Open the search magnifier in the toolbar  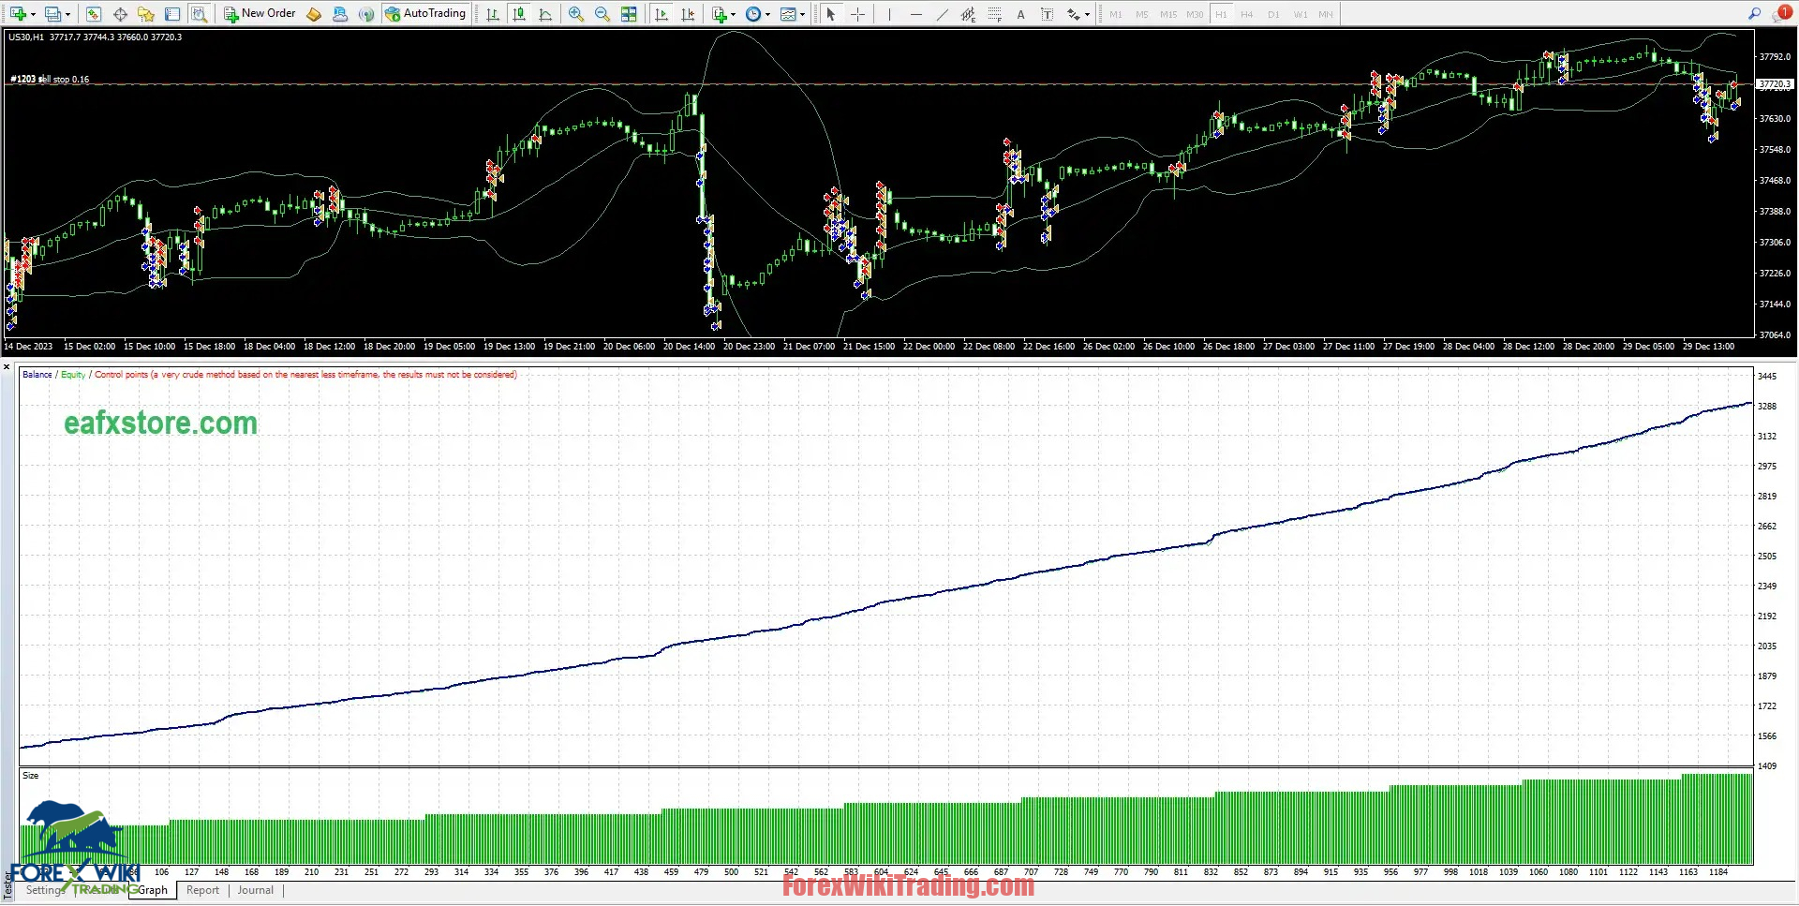pos(1754,14)
